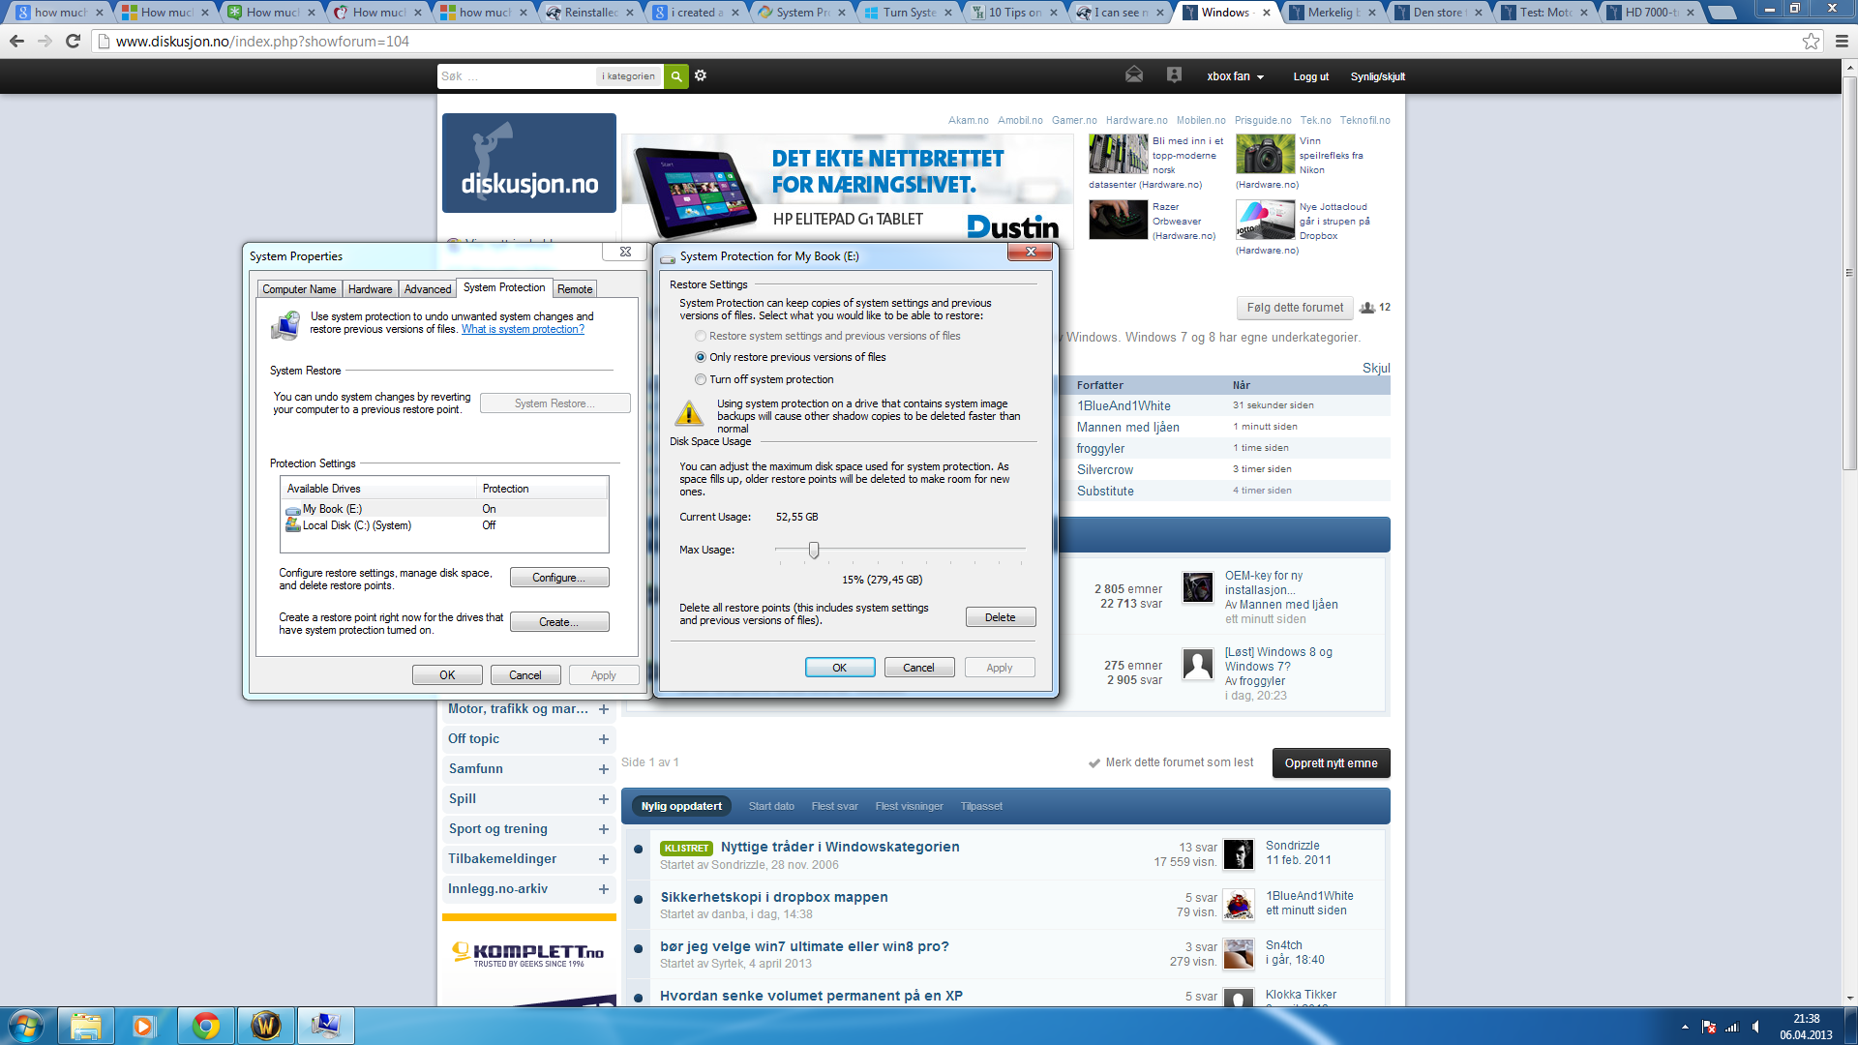Cancel the System Properties dialog
The height and width of the screenshot is (1045, 1858).
tap(525, 675)
